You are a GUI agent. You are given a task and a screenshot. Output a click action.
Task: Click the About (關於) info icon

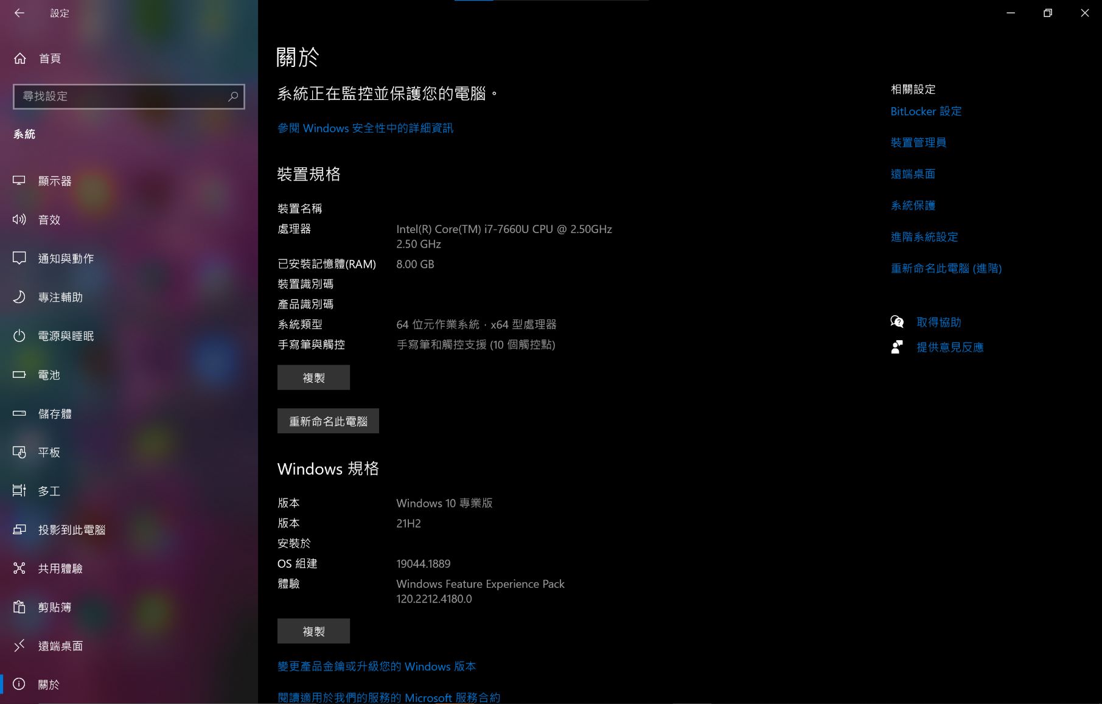coord(19,684)
